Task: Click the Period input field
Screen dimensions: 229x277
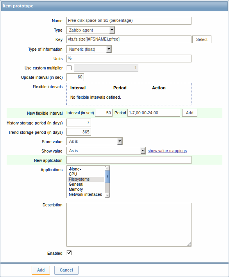Action: [154, 113]
